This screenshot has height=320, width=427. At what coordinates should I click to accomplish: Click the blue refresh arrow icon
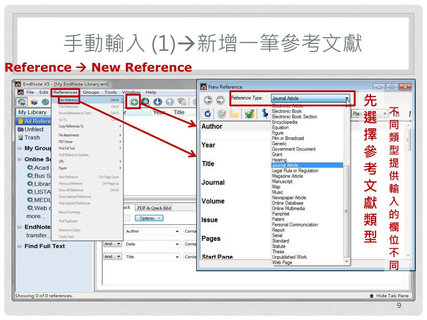[208, 114]
